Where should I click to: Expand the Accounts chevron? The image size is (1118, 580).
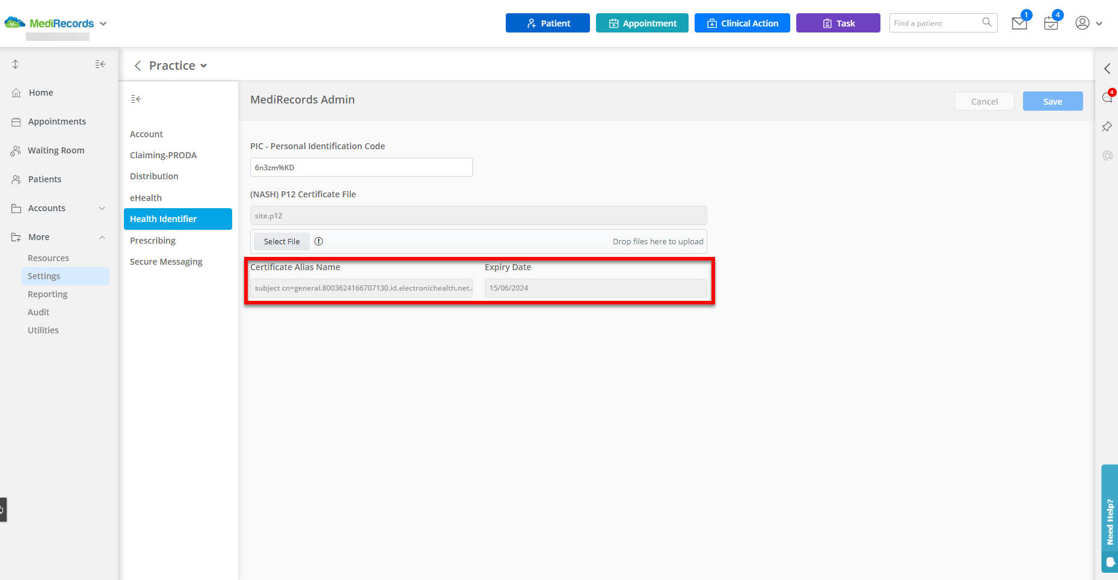(x=102, y=208)
